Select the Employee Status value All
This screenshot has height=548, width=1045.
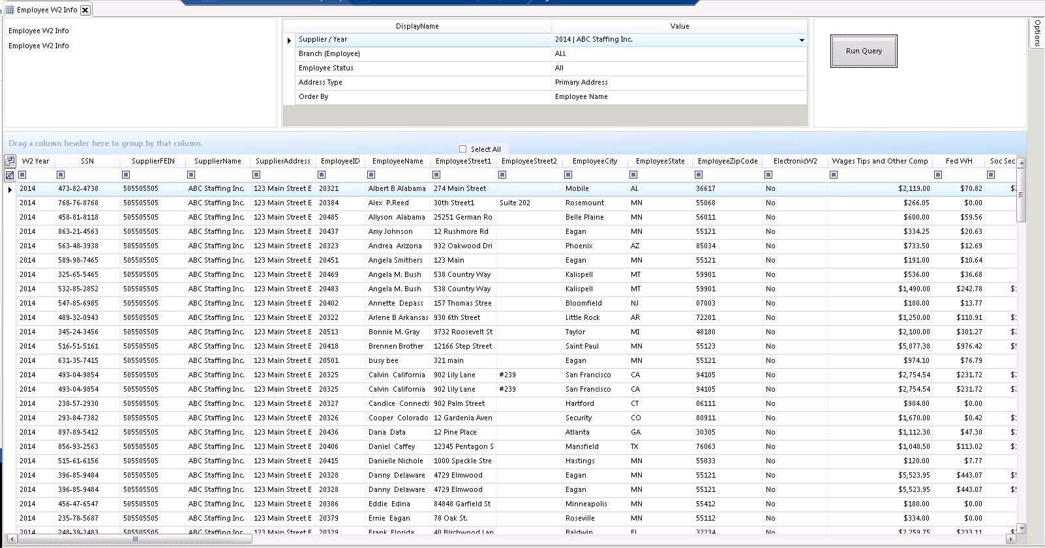click(679, 68)
